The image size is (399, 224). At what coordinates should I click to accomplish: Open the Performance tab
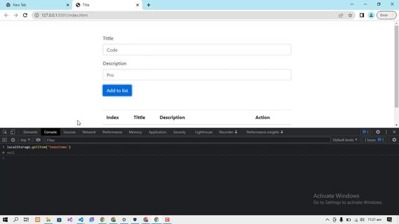pos(112,132)
